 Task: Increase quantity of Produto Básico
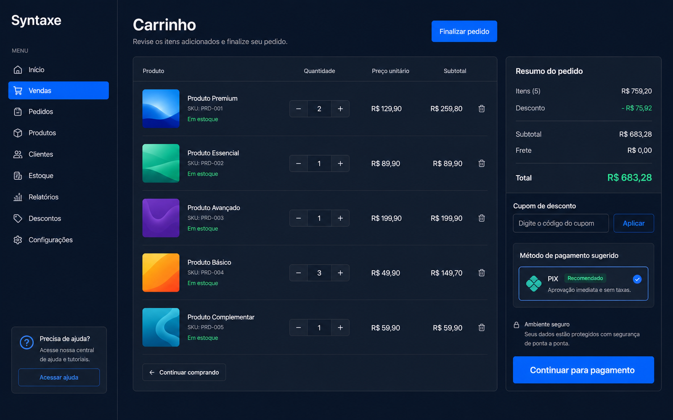tap(340, 273)
